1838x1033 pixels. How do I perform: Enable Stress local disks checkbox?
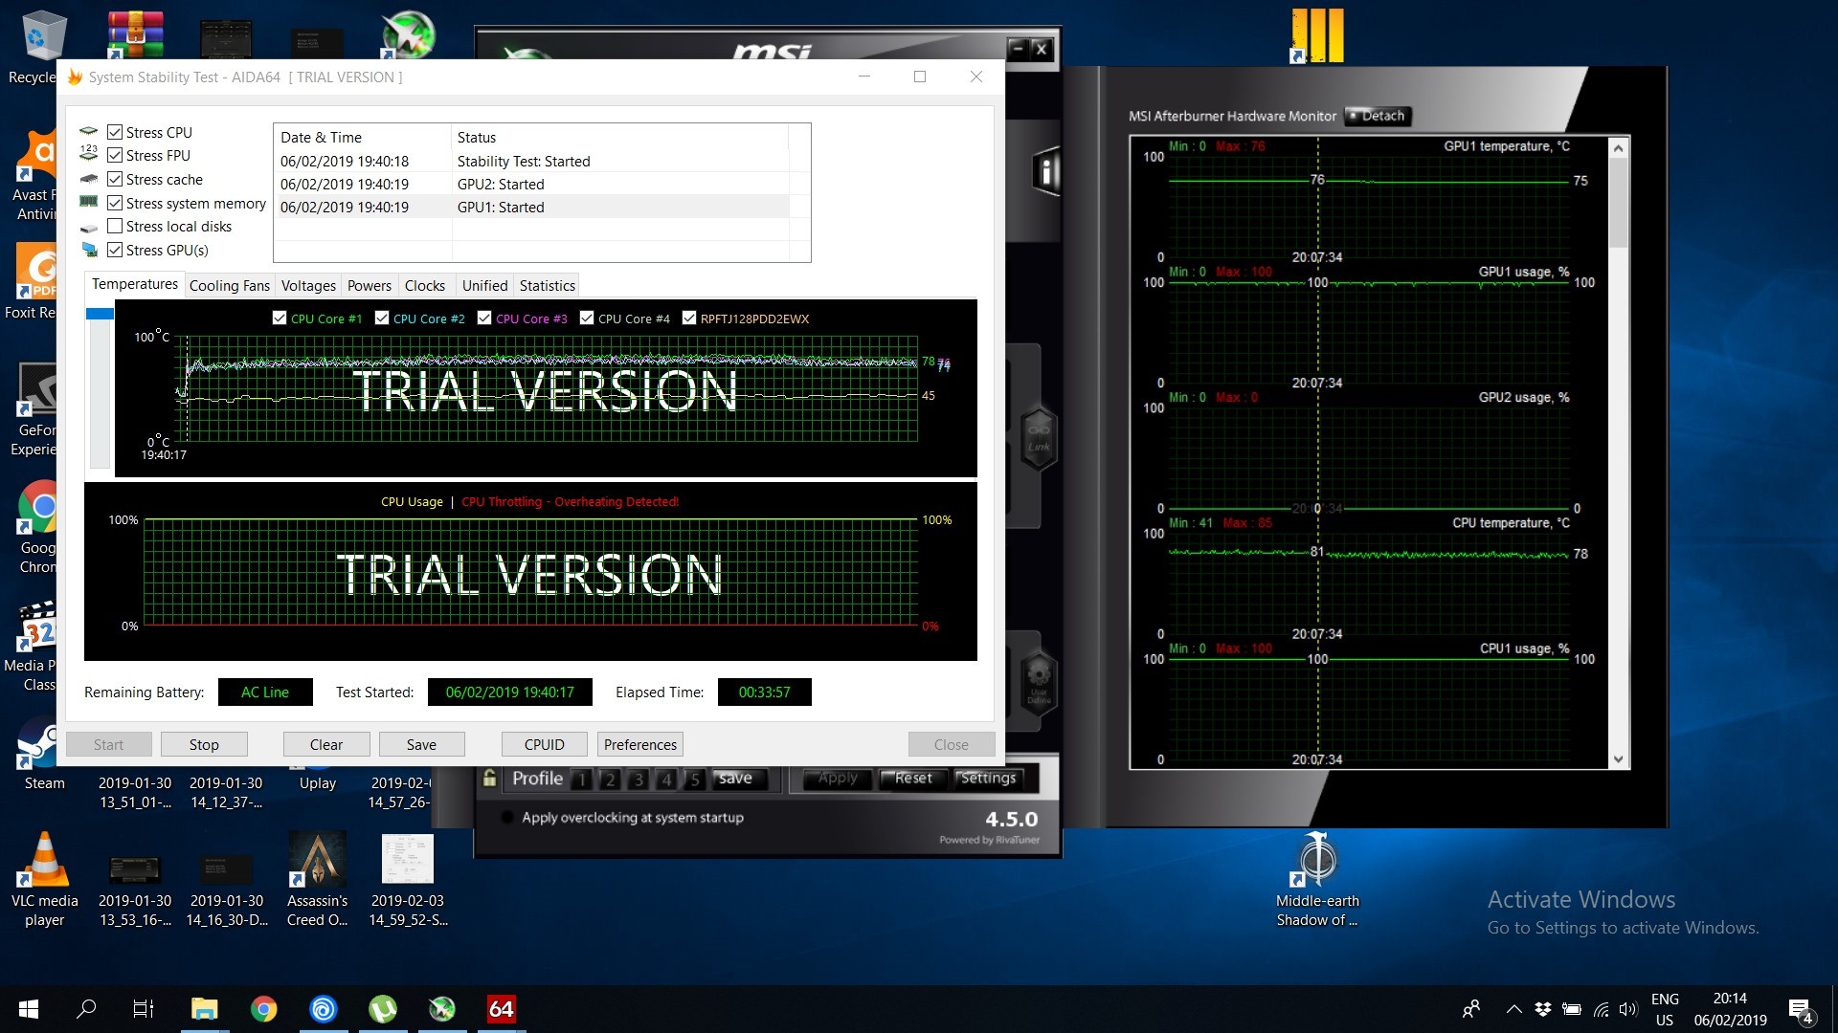coord(115,226)
